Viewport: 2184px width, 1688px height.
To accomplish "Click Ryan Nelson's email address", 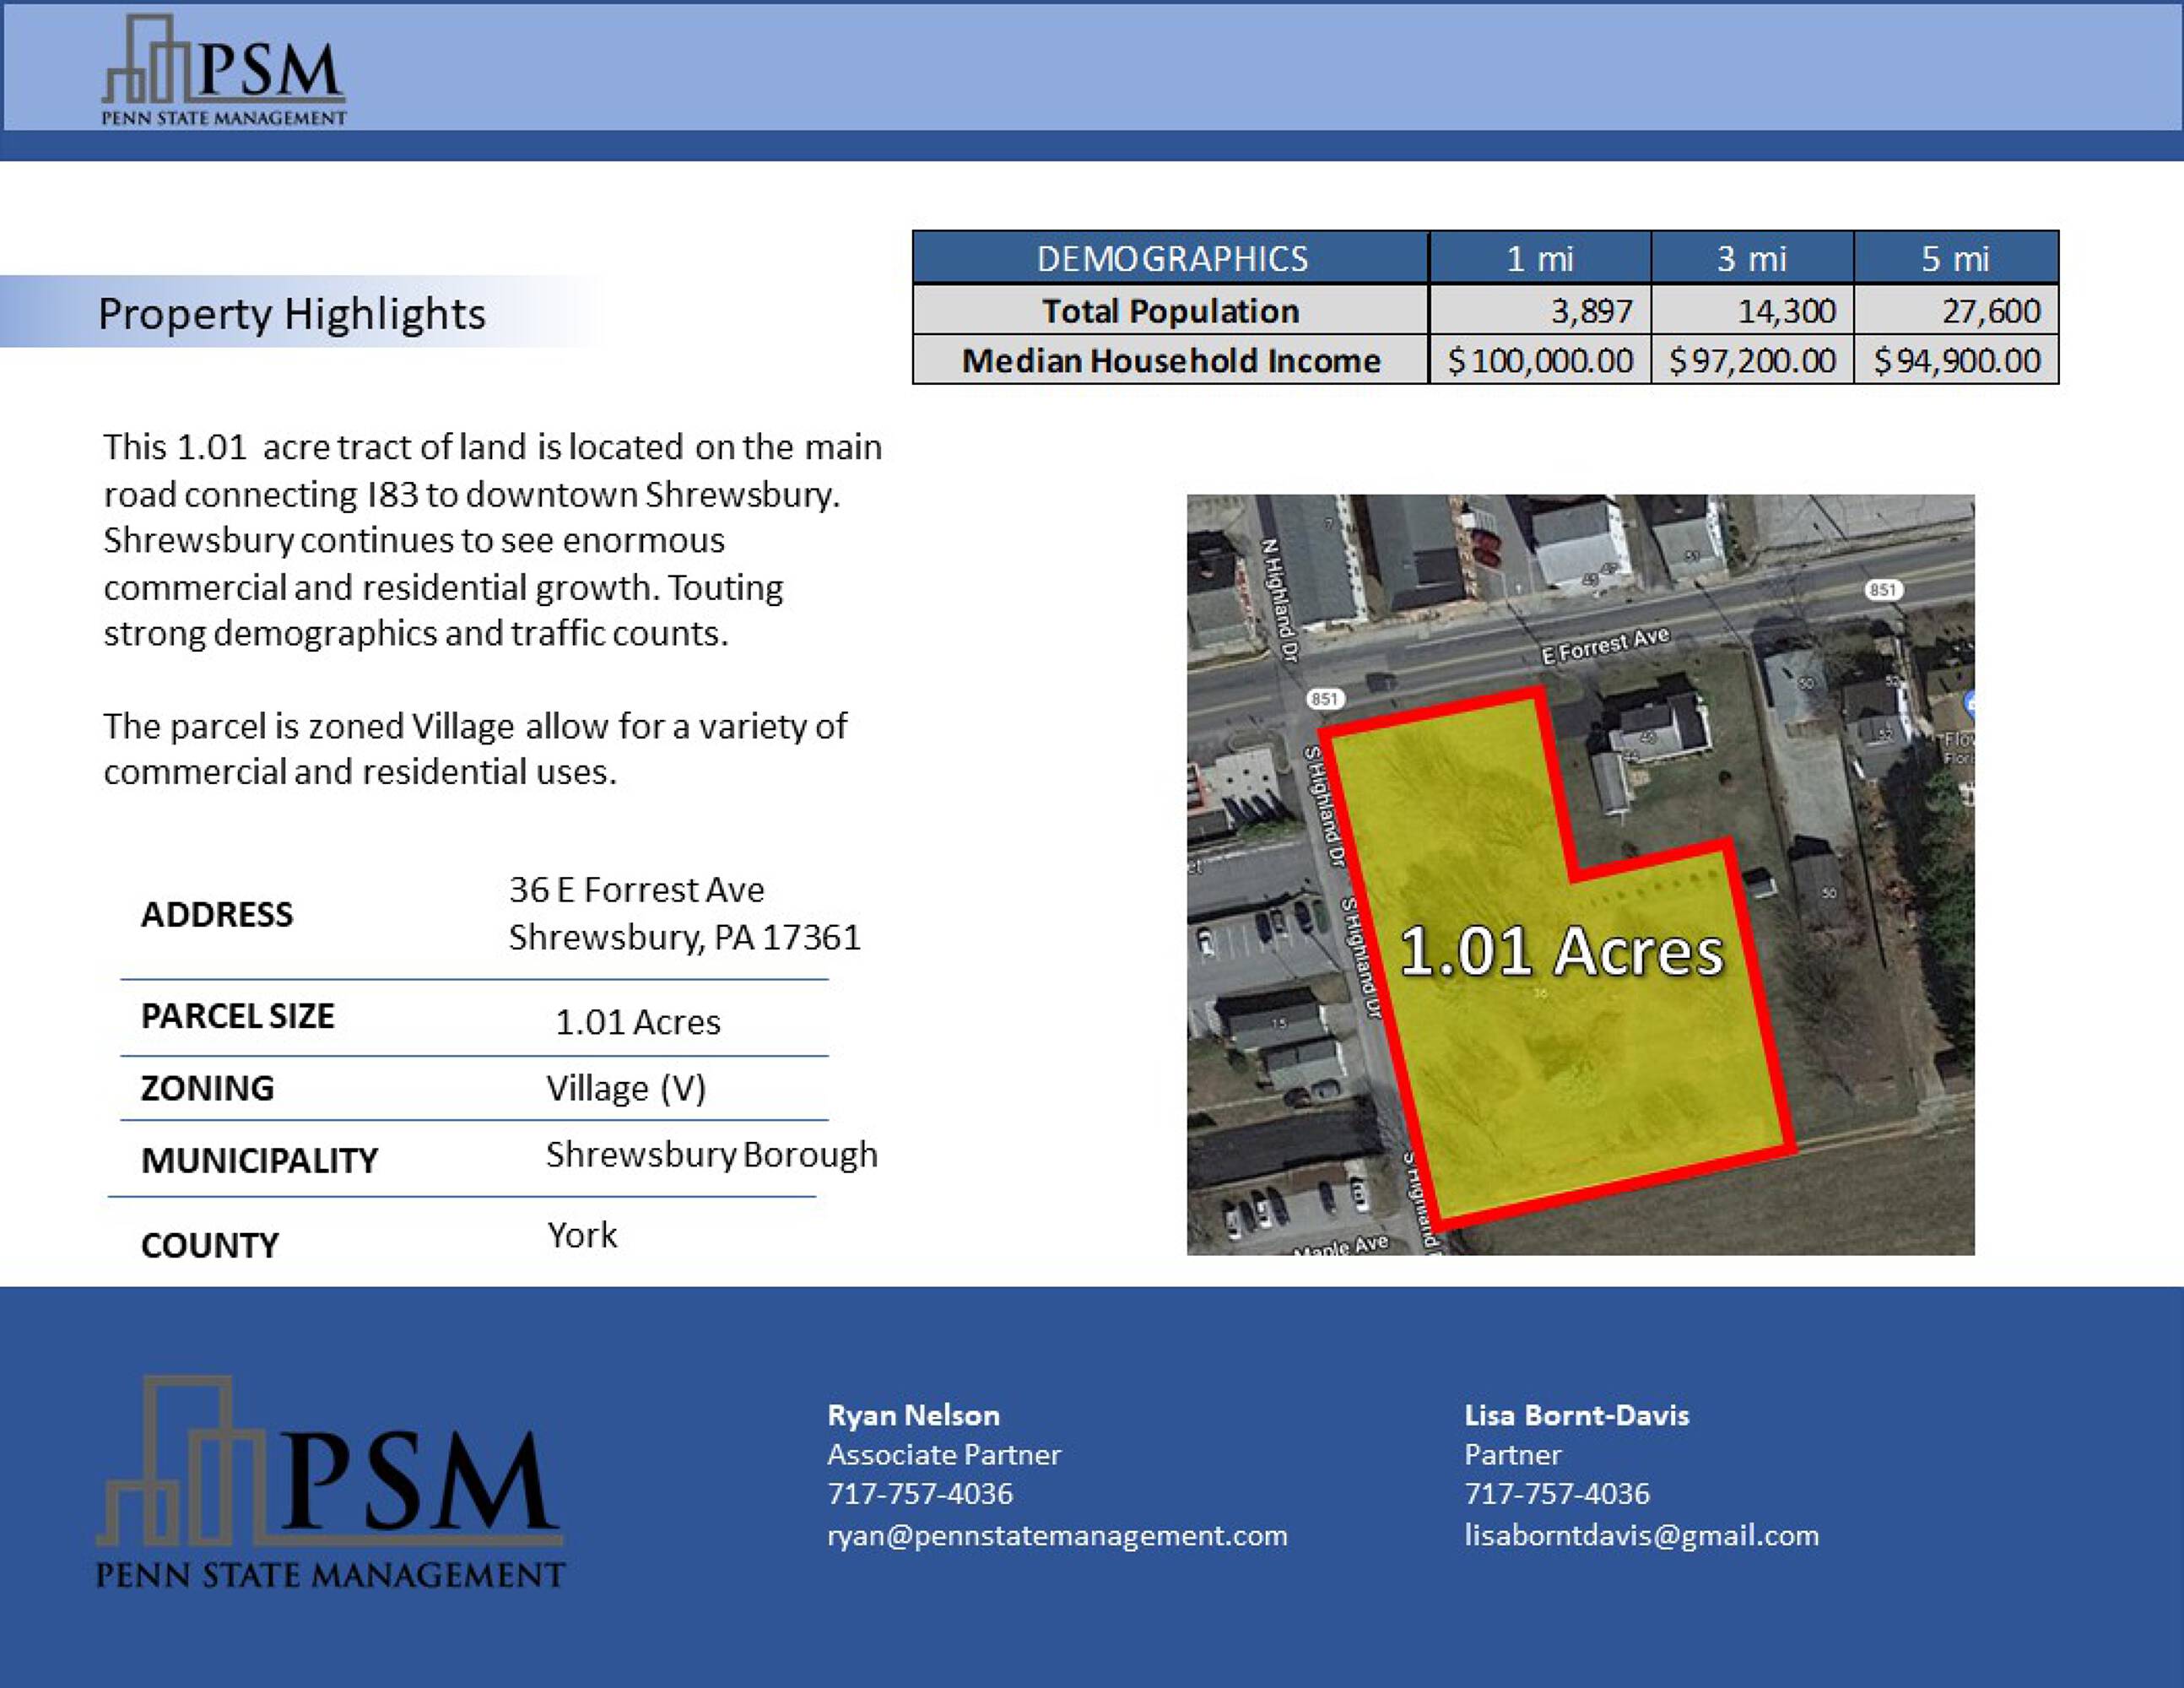I will [1057, 1535].
